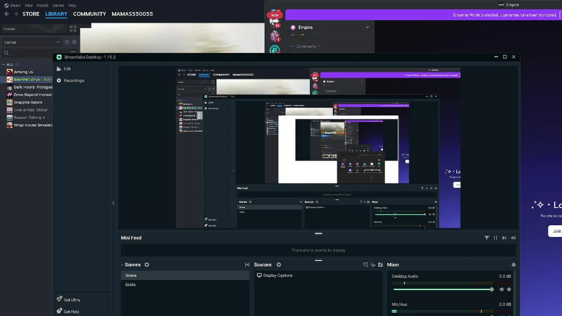
Task: Mute Mini Feed event sounds
Action: coord(513,238)
